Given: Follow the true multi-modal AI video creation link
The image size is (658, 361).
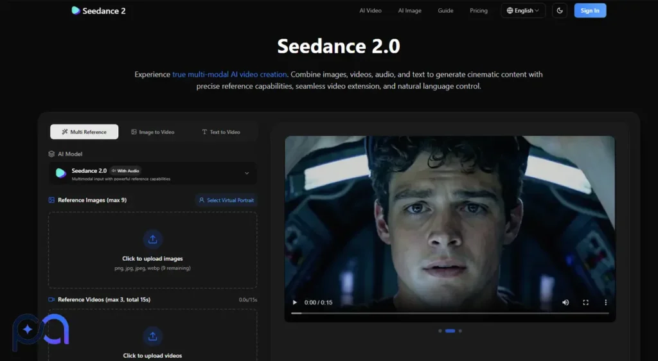Looking at the screenshot, I should 229,75.
